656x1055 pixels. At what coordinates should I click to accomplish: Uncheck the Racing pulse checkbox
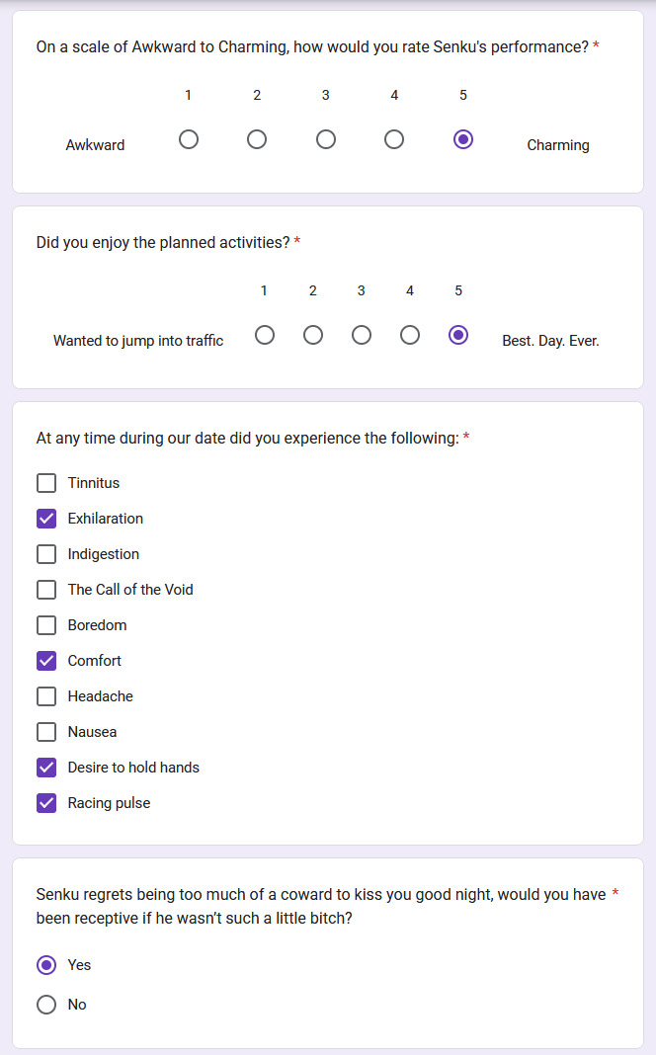pos(46,803)
